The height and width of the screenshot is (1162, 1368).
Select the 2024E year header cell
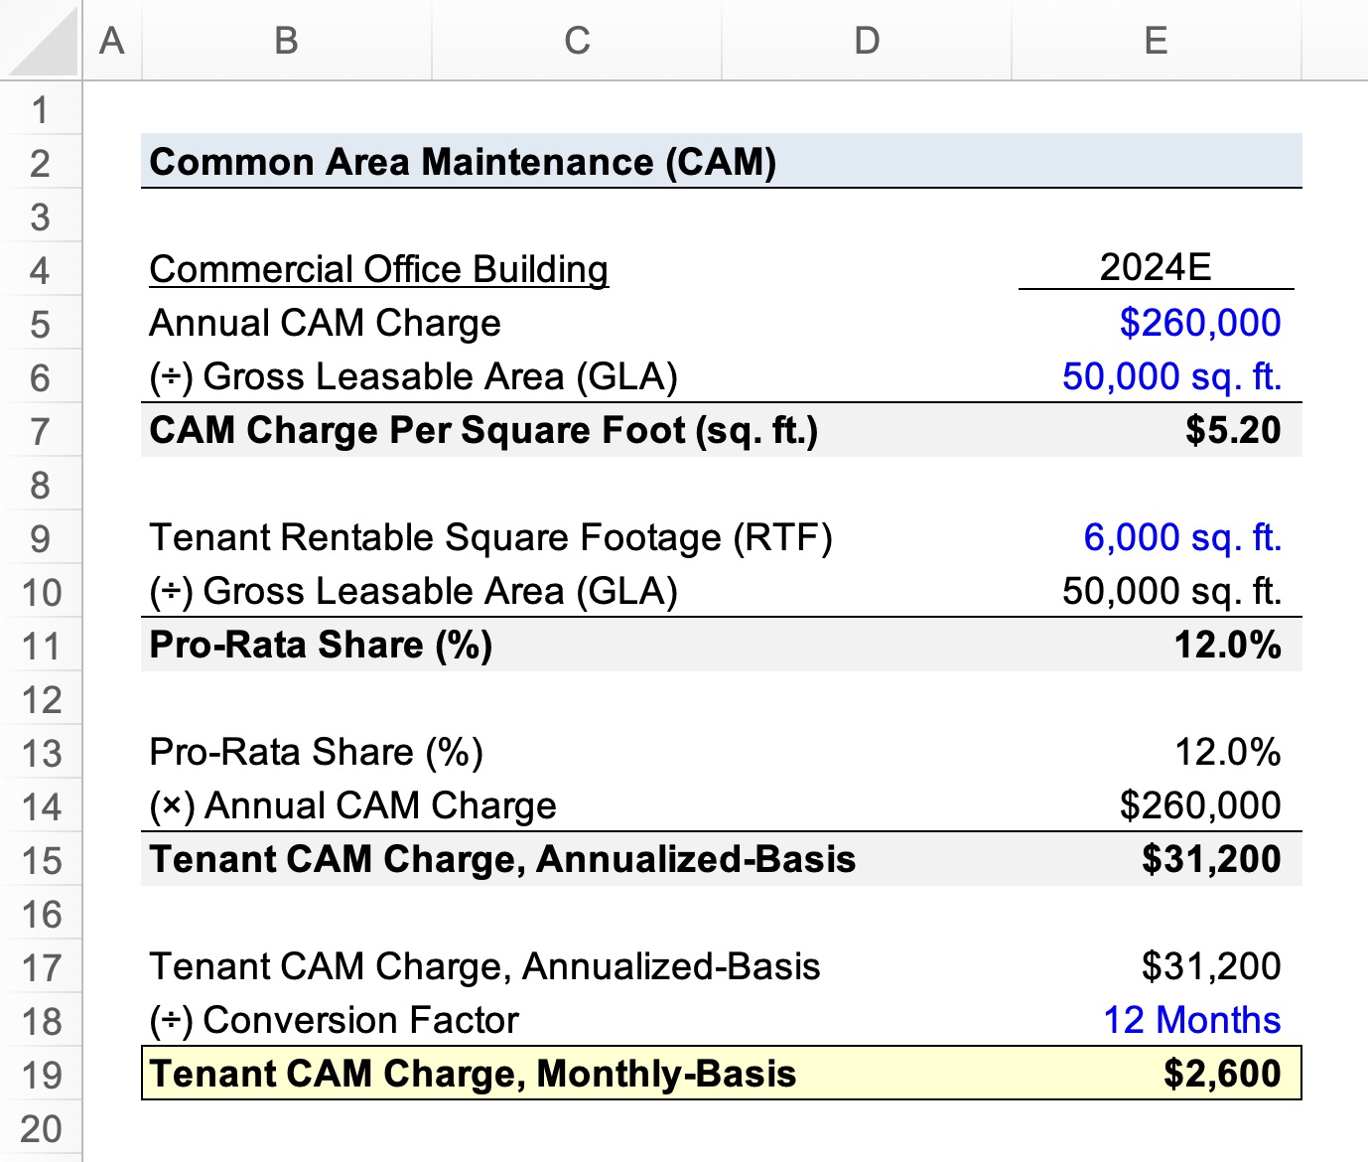click(1157, 268)
